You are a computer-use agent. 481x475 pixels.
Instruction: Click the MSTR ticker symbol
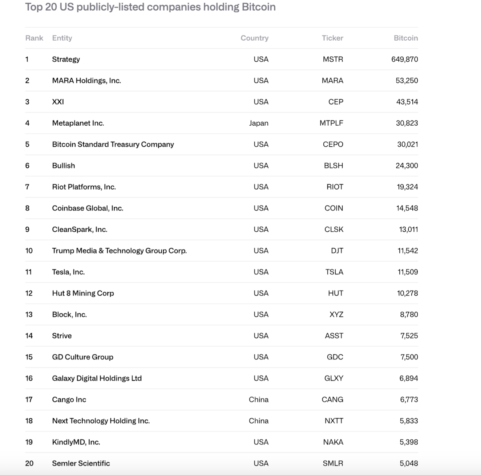333,59
